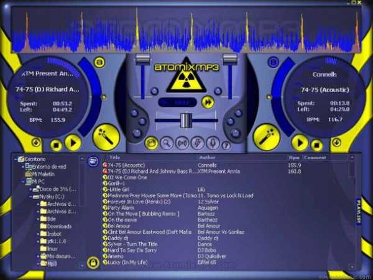This screenshot has height=280, width=373.
Task: Click the yellow fast-forward button under the logo
Action: (x=208, y=103)
